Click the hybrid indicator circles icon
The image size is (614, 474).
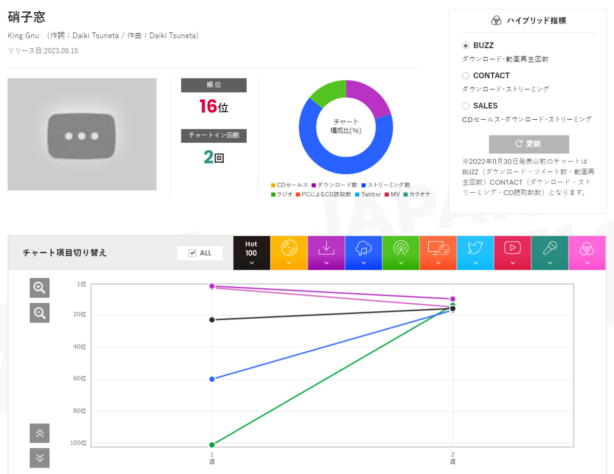click(496, 20)
